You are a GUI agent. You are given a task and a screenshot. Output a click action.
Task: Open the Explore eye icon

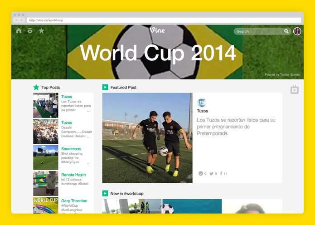(30, 30)
